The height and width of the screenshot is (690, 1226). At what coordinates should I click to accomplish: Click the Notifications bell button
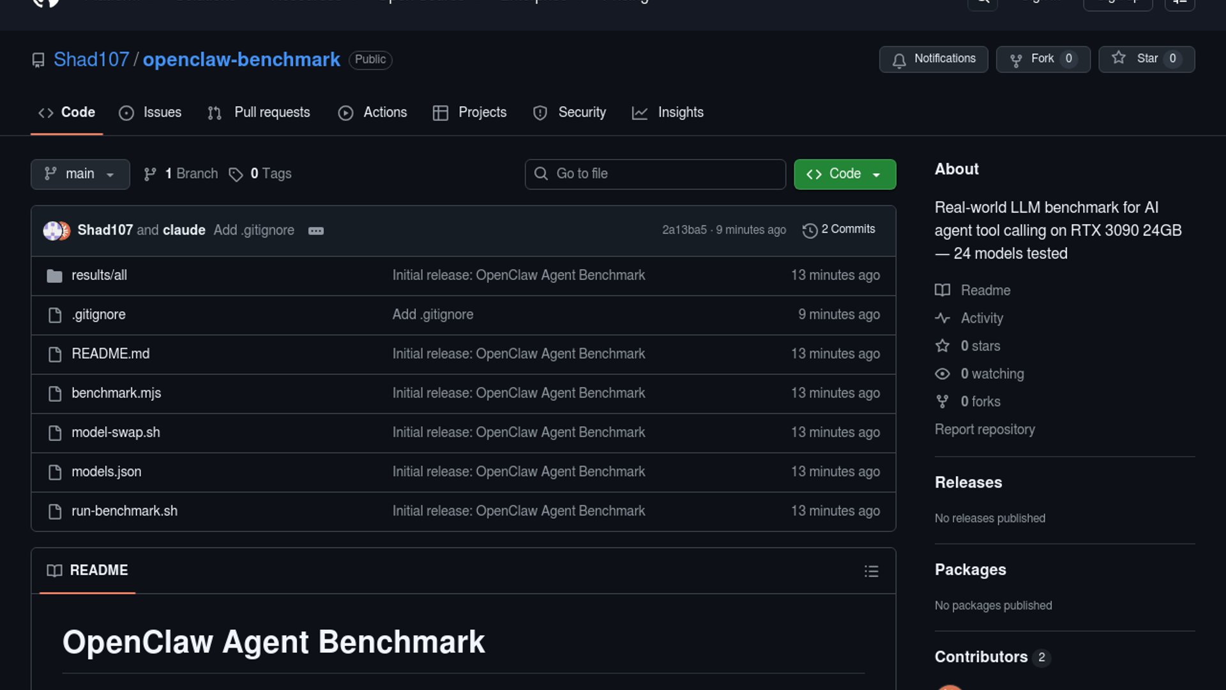coord(933,59)
